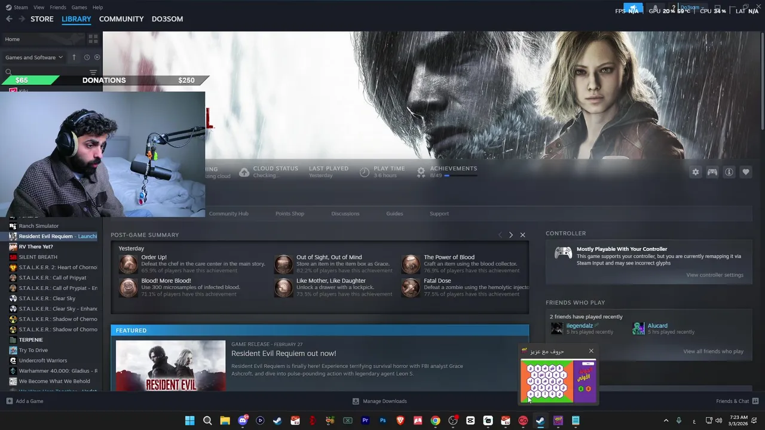The width and height of the screenshot is (765, 430).
Task: Open Premiere Pro from the taskbar
Action: (x=365, y=420)
